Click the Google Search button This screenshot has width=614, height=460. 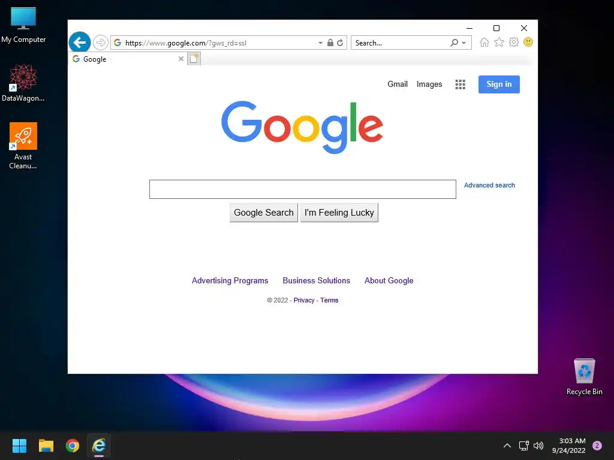click(264, 213)
